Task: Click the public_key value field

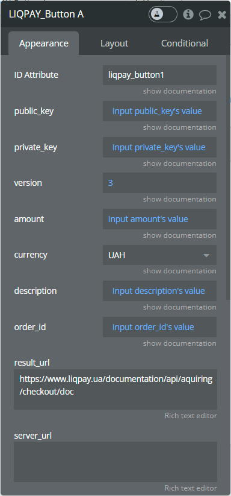Action: (x=159, y=111)
